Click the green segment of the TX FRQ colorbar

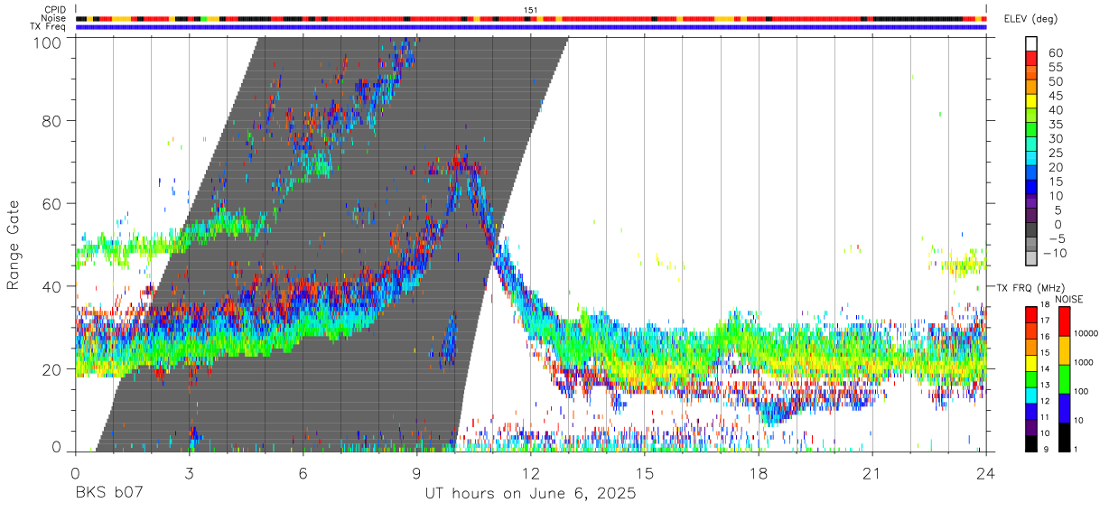tap(1032, 379)
